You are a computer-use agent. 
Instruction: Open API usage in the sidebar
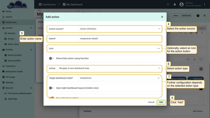[x=10, y=77]
